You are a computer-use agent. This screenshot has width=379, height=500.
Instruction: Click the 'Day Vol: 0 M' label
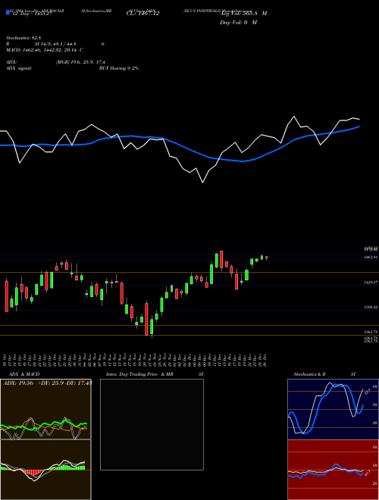pos(239,23)
